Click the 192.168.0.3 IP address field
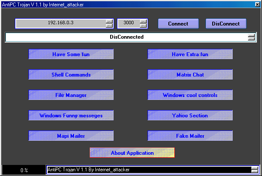The image size is (262, 176). pos(60,24)
